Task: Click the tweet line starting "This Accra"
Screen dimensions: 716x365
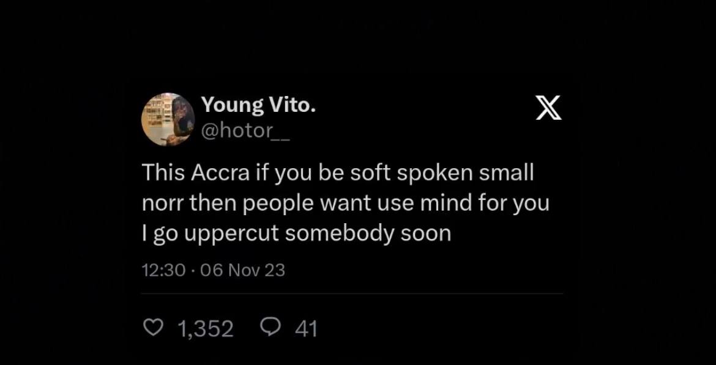Action: [338, 173]
